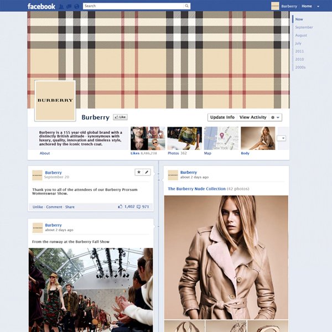332x332 pixels.
Task: Click the Facebook logo
Action: (41, 6)
